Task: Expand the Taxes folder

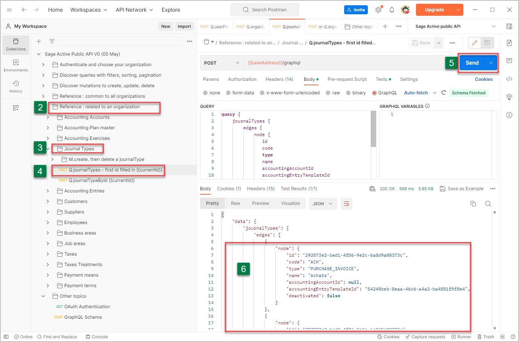Action: pos(48,254)
